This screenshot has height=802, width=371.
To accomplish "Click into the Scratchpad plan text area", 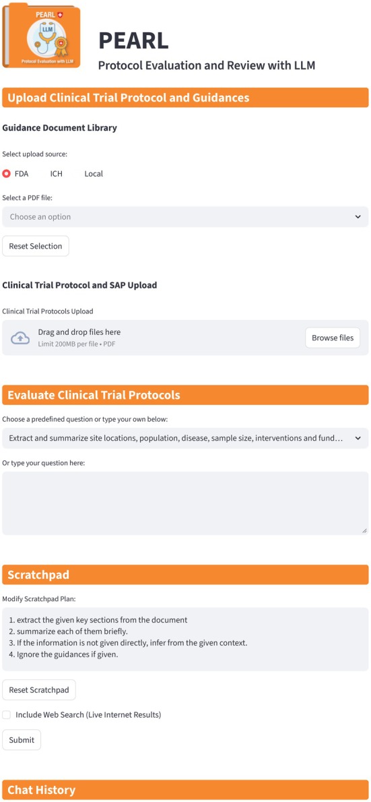I will coord(186,640).
